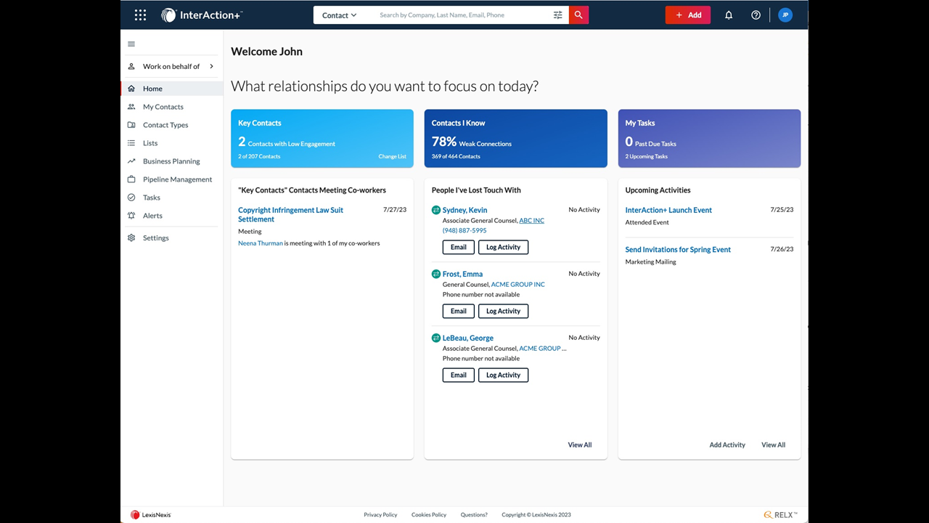Screen dimensions: 929x523
Task: Click the Settings gear icon
Action: pyautogui.click(x=131, y=238)
